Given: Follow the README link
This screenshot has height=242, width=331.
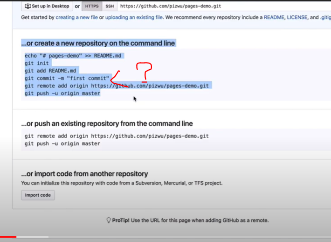Looking at the screenshot, I should tap(274, 17).
